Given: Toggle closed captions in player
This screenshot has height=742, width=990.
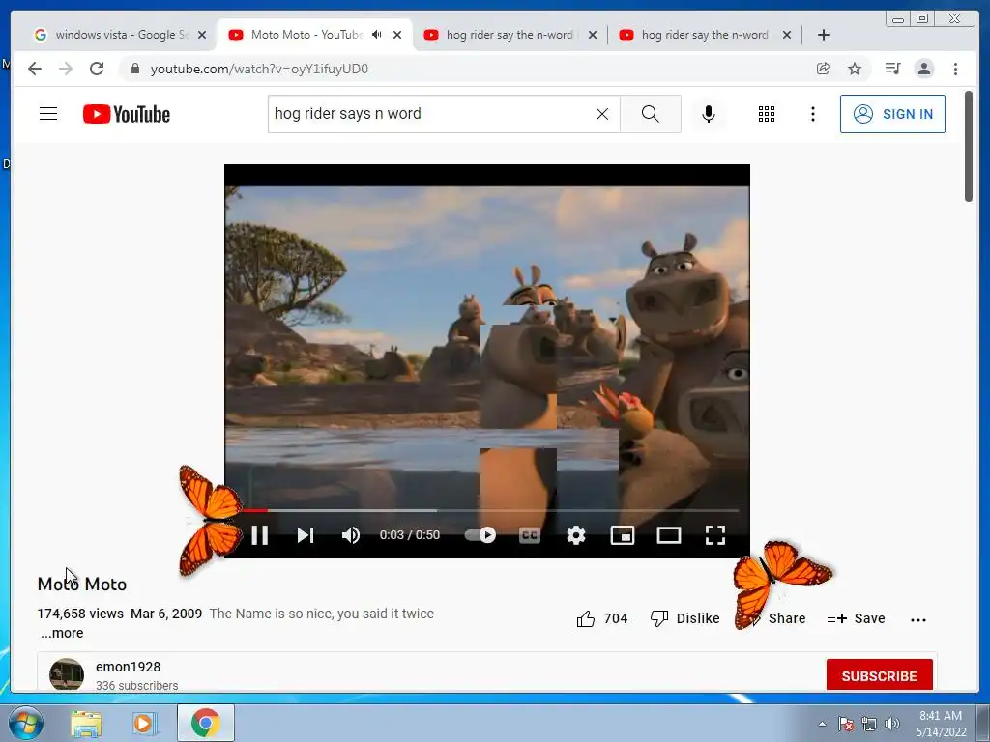Looking at the screenshot, I should click(x=529, y=535).
